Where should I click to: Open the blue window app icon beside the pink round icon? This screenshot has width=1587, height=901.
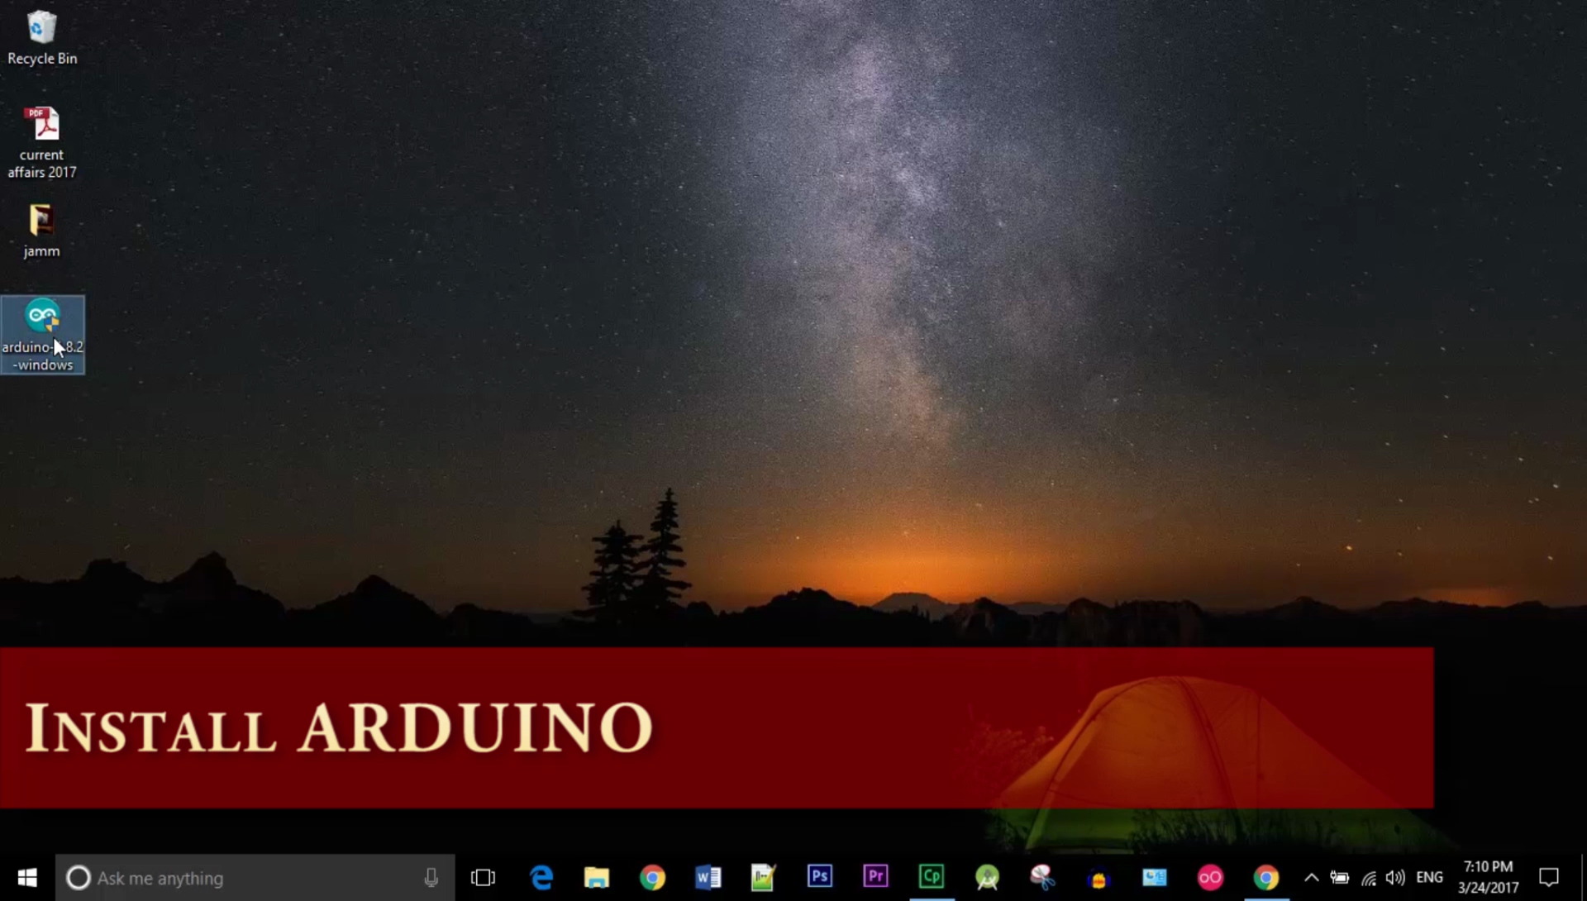pyautogui.click(x=1155, y=877)
